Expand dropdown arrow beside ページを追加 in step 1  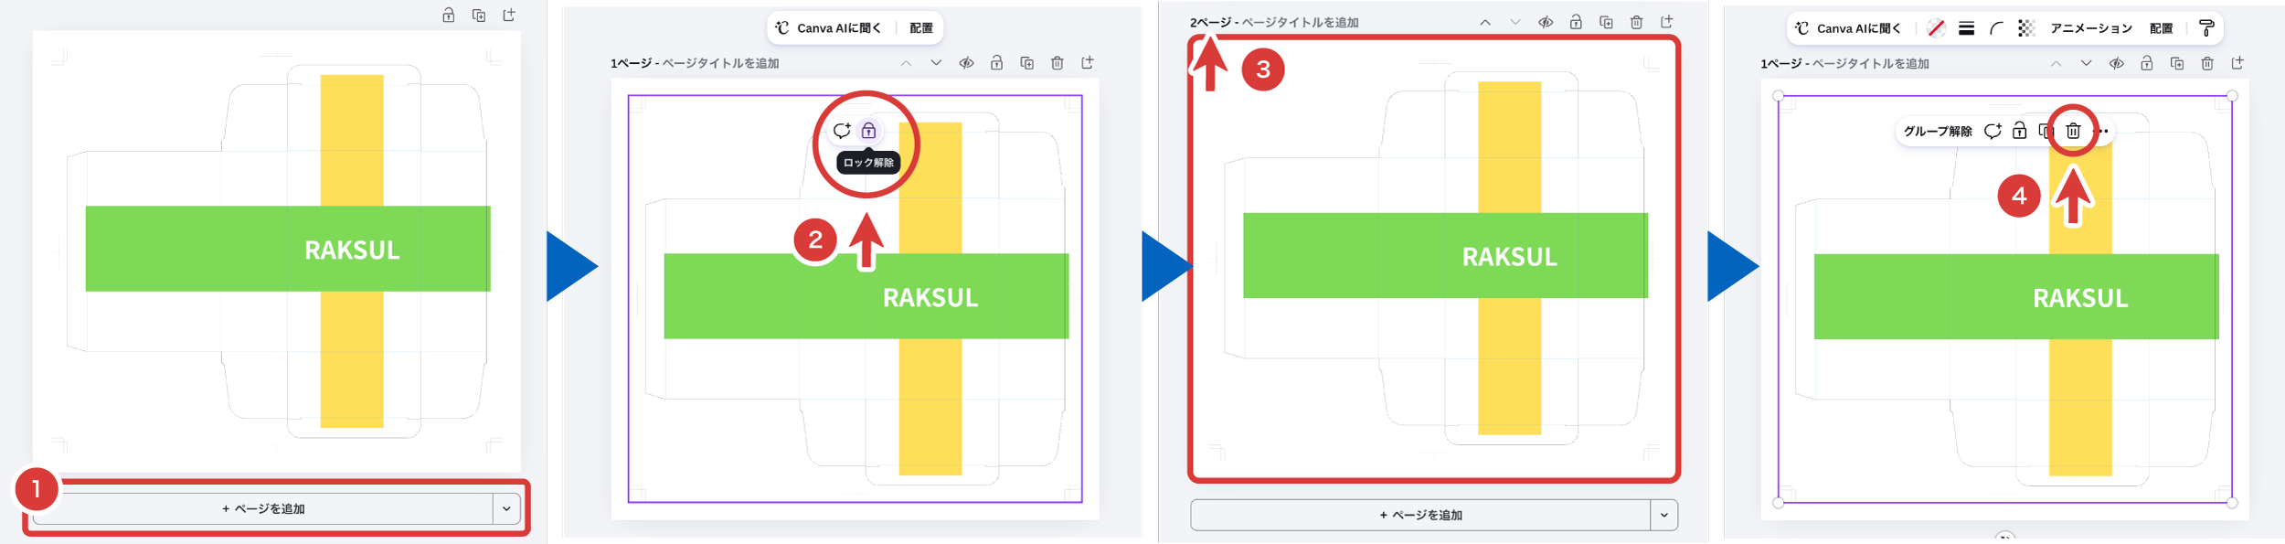[x=506, y=509]
